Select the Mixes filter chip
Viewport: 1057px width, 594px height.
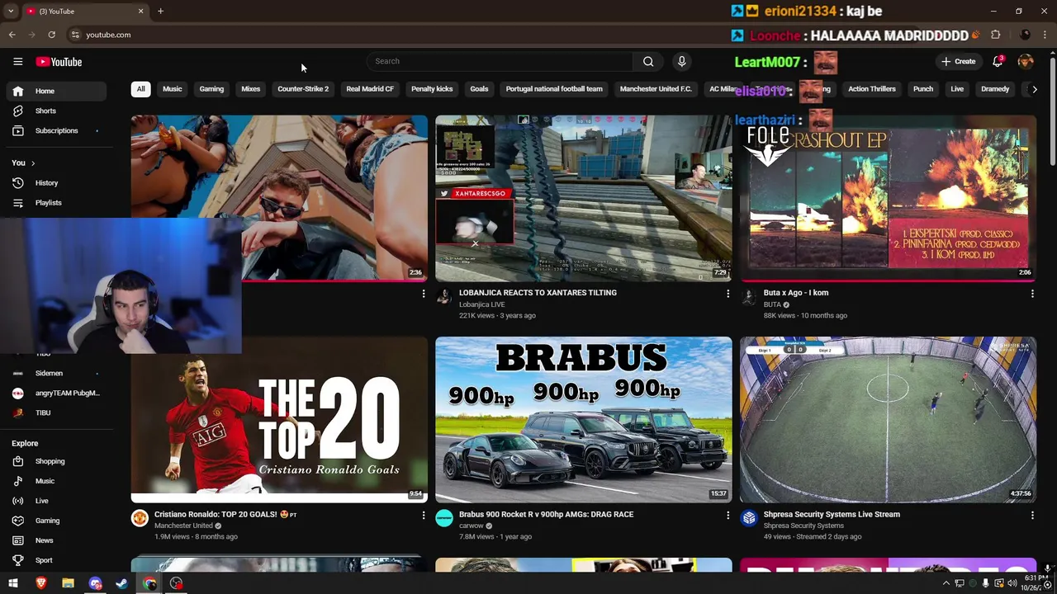(250, 89)
